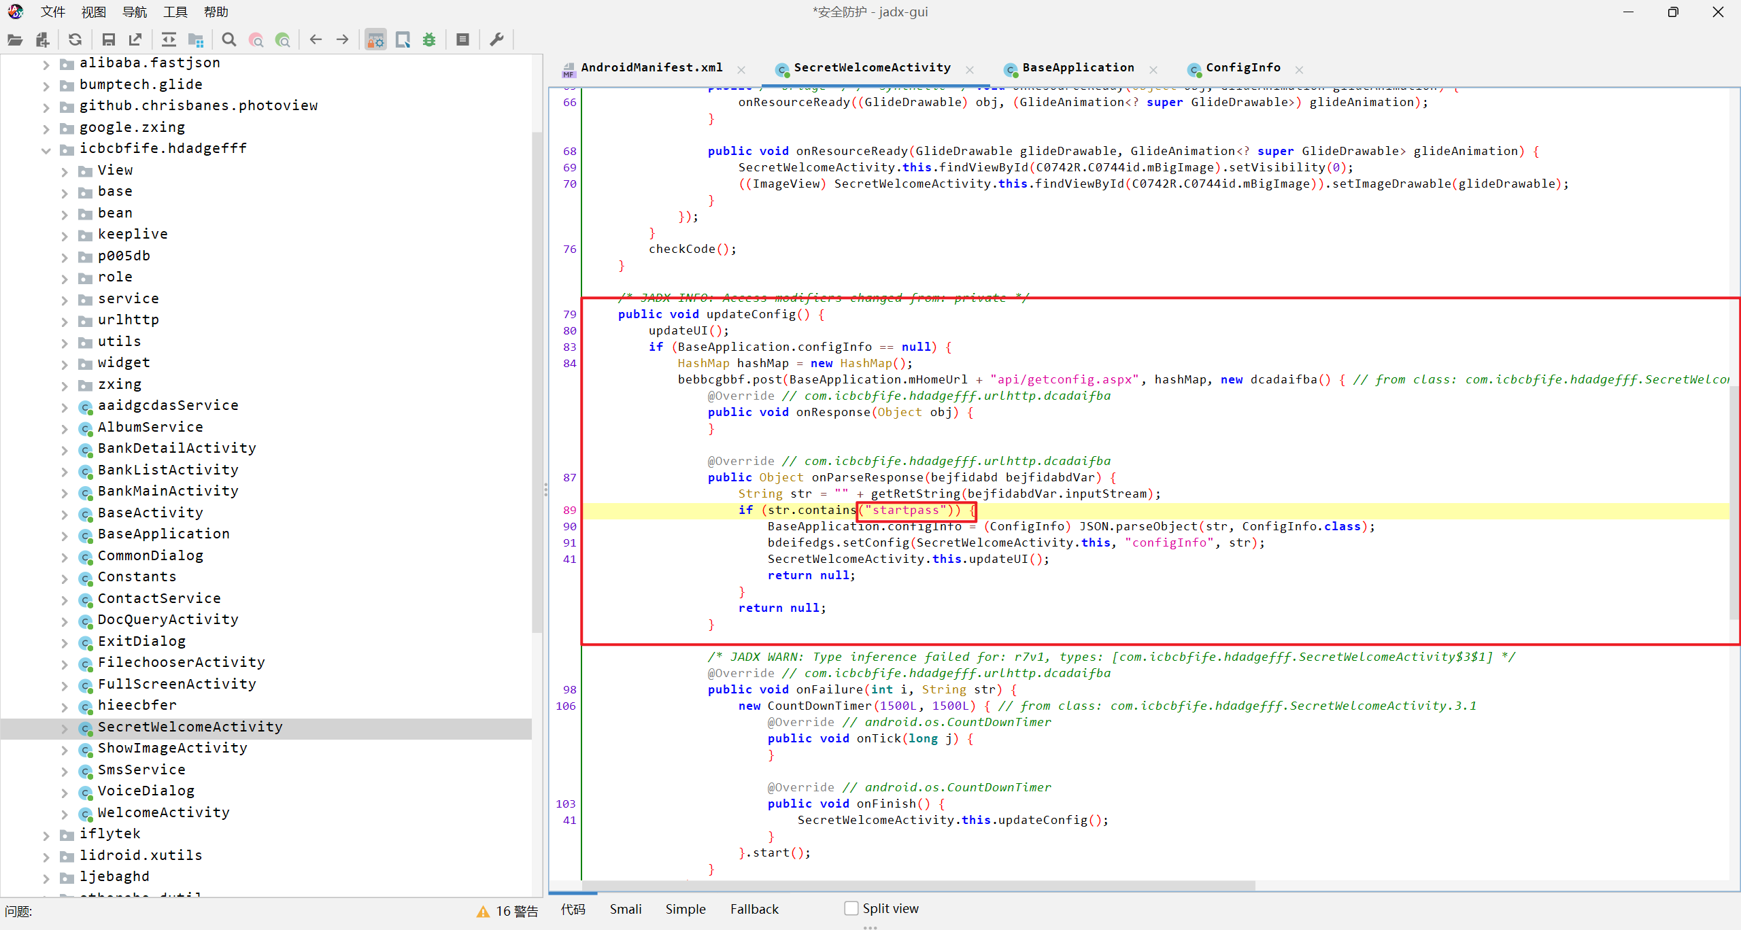Switch to the BaseApplication tab
Screen dimensions: 1741x930
point(1077,67)
